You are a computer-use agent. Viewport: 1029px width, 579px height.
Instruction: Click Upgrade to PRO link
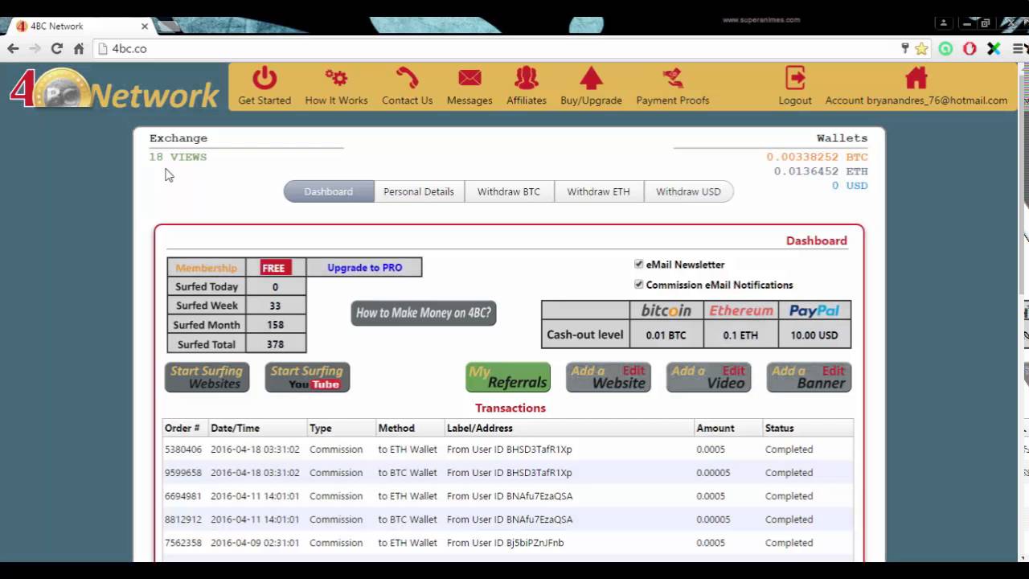coord(364,267)
